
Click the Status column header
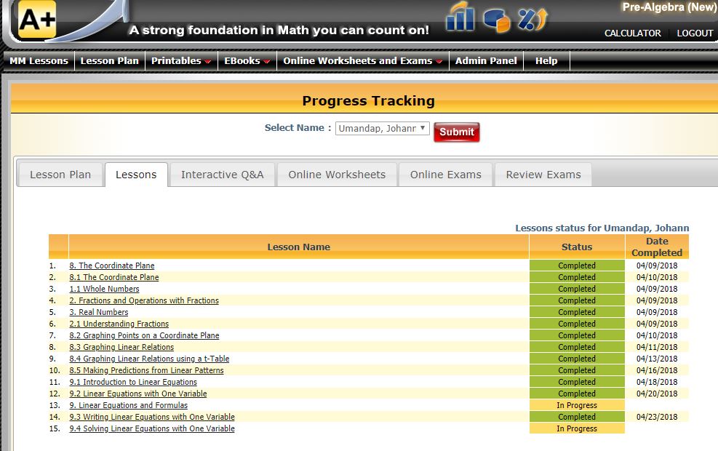577,247
